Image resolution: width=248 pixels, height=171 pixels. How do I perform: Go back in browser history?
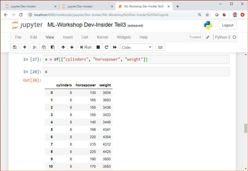(6, 15)
